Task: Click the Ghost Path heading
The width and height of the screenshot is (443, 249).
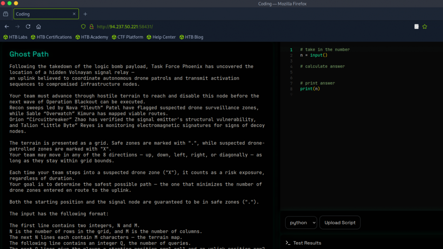Action: pos(29,54)
